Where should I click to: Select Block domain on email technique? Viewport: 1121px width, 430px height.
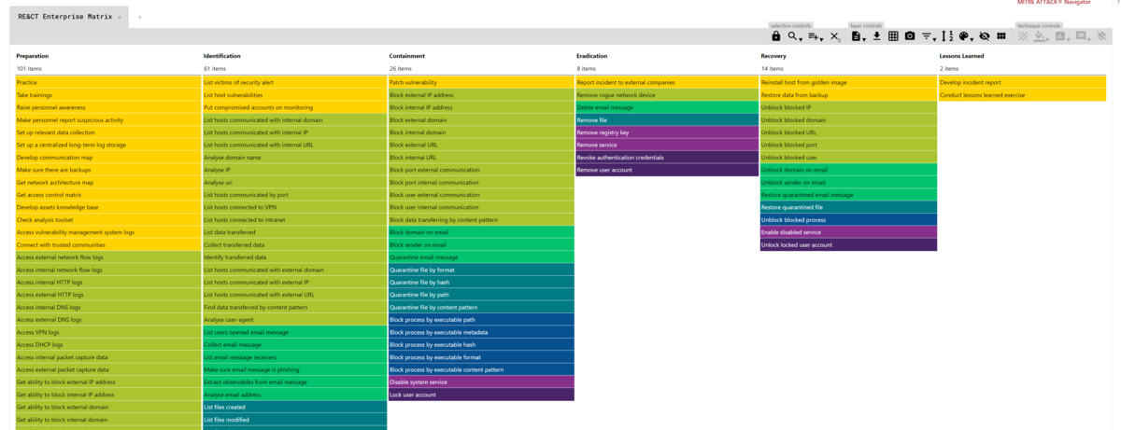[x=481, y=232]
